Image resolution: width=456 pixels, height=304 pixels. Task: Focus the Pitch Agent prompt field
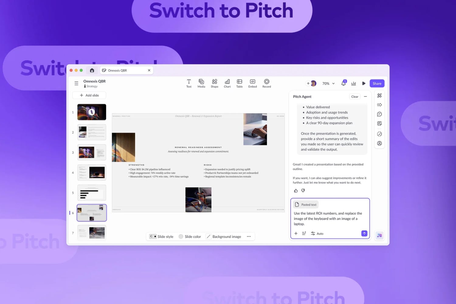coord(330,219)
